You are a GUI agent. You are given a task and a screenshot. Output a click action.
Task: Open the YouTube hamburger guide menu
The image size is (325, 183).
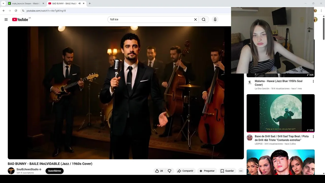6,20
